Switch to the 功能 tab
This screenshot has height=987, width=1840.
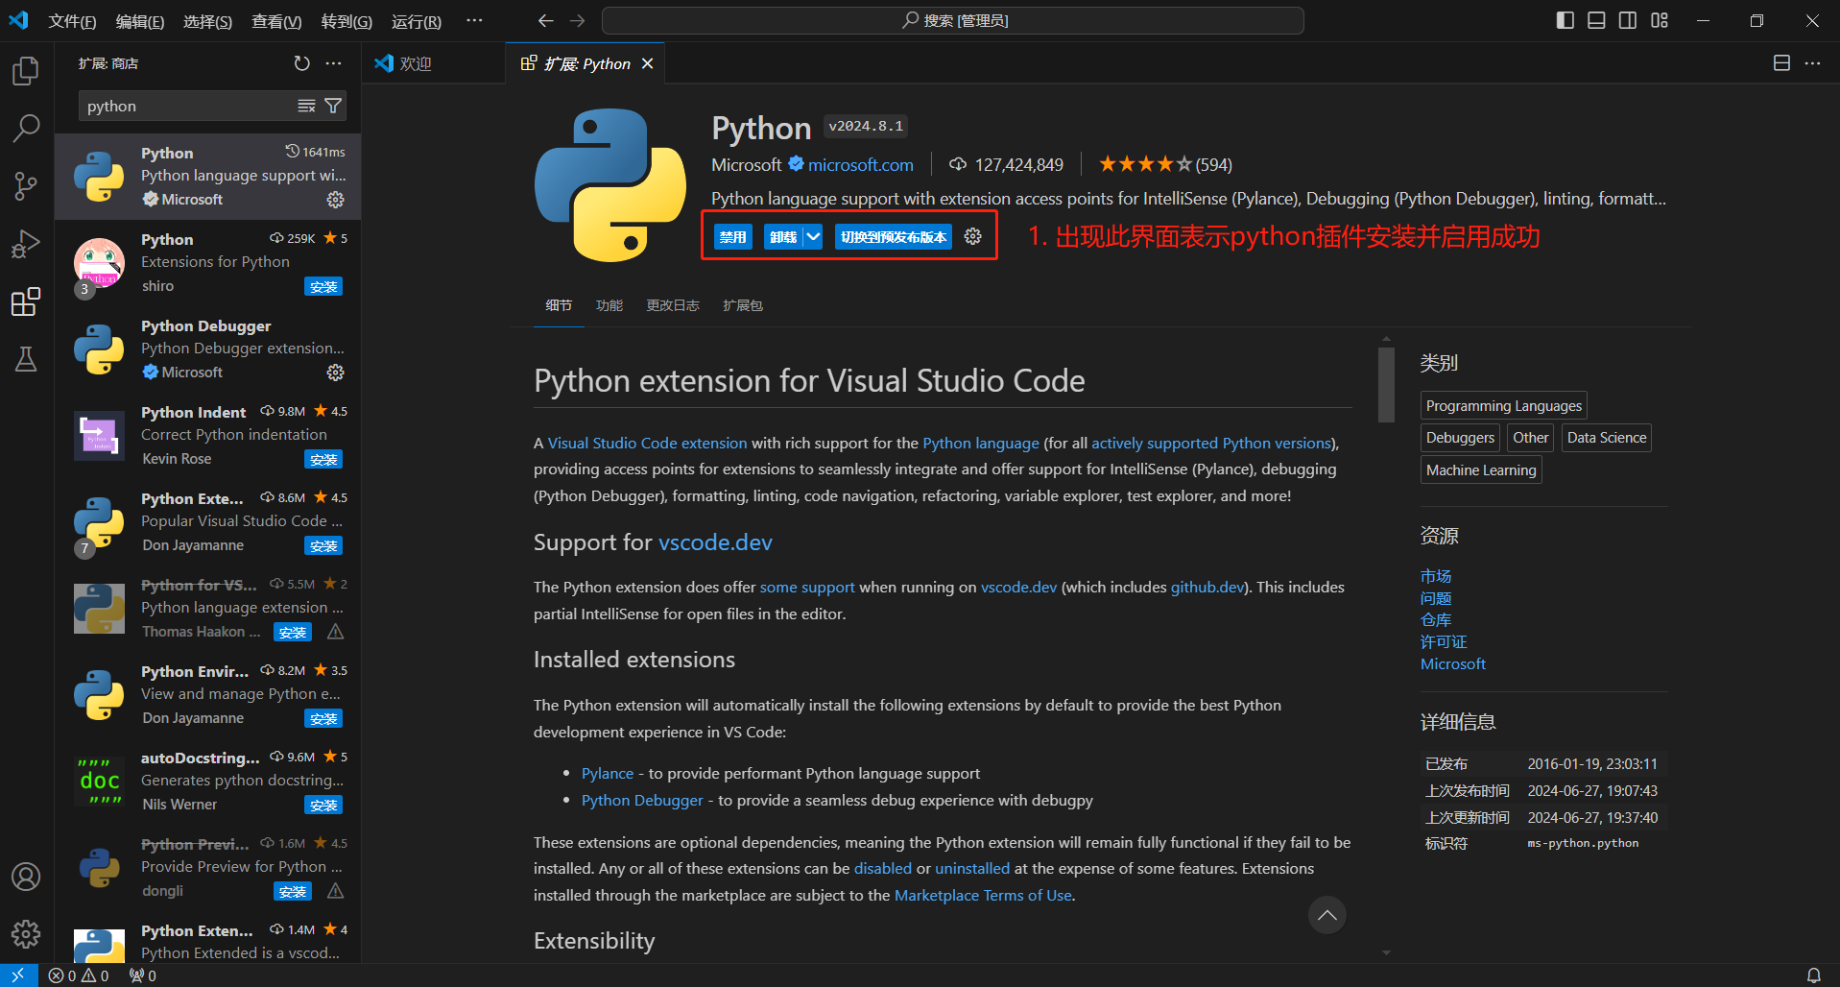pyautogui.click(x=609, y=305)
